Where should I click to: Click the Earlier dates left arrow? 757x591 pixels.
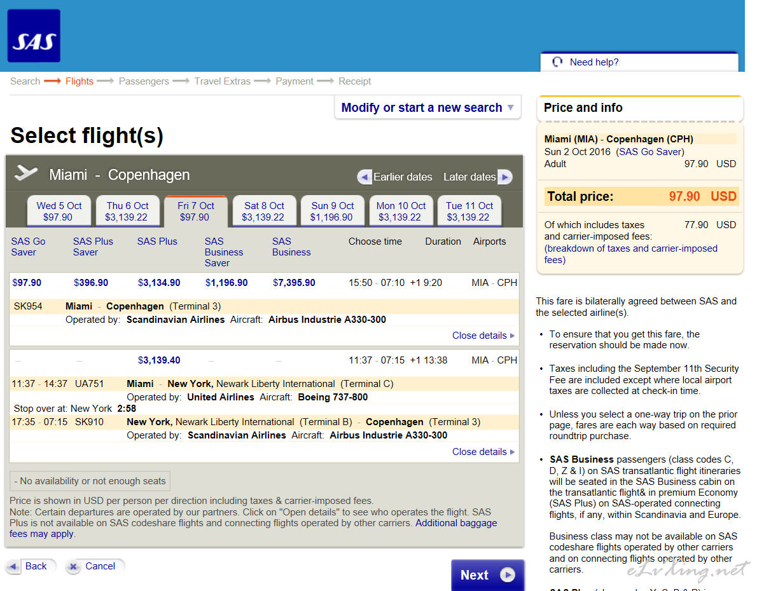[x=364, y=177]
